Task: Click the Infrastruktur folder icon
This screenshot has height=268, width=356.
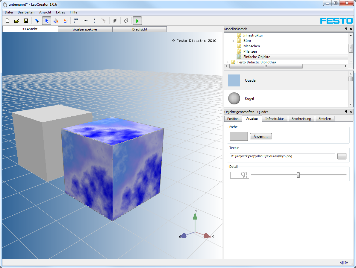Action: [x=239, y=35]
